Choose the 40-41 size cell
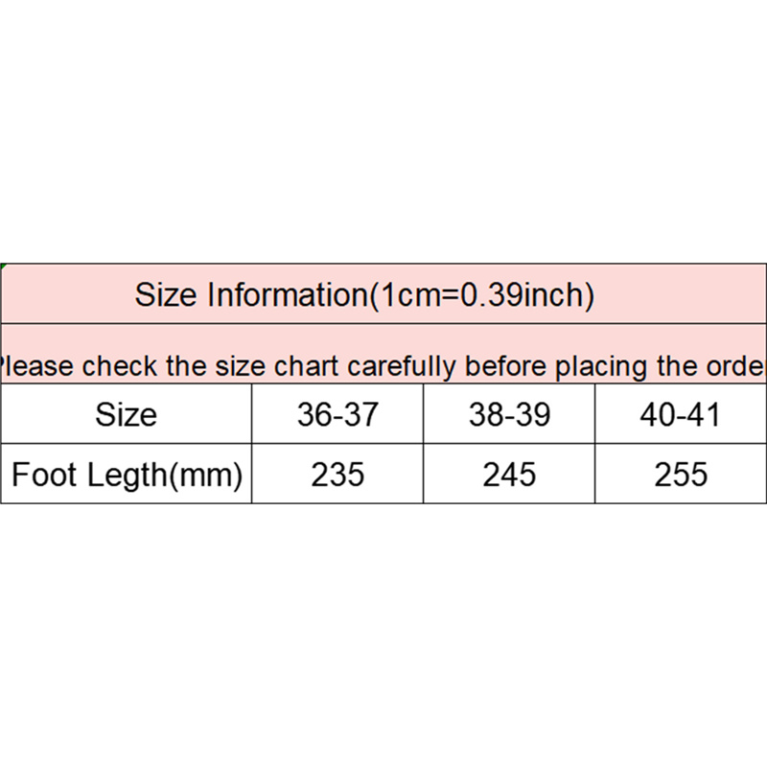This screenshot has width=767, height=767. [x=681, y=415]
